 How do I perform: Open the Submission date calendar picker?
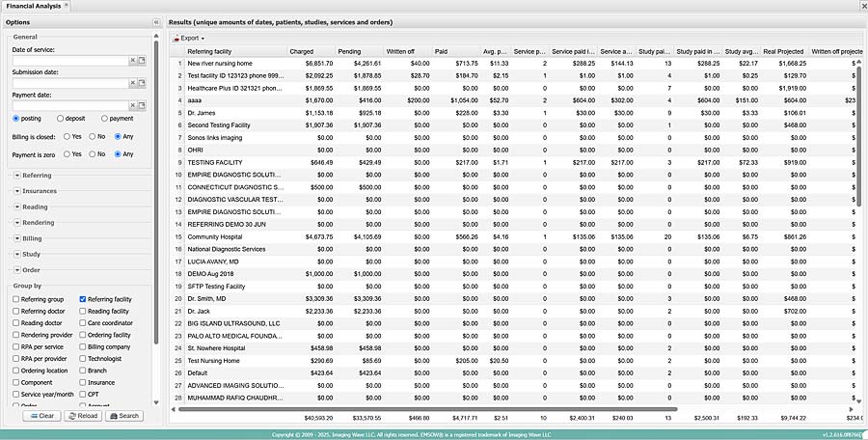pos(141,84)
